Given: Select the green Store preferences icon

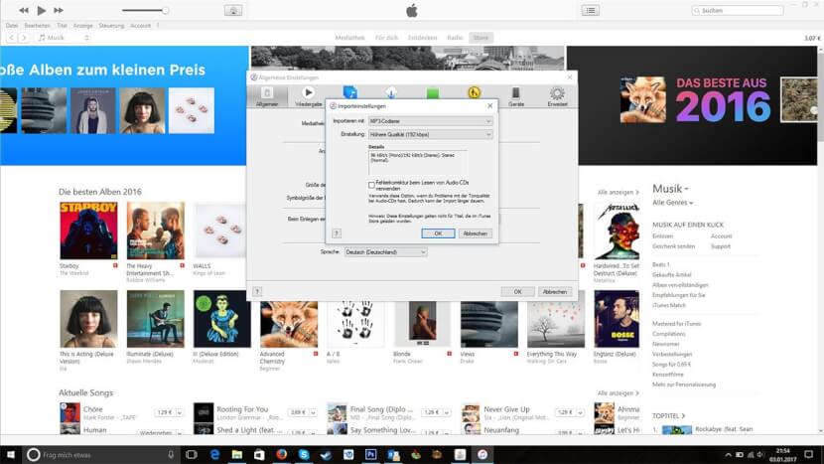Looking at the screenshot, I should 433,93.
